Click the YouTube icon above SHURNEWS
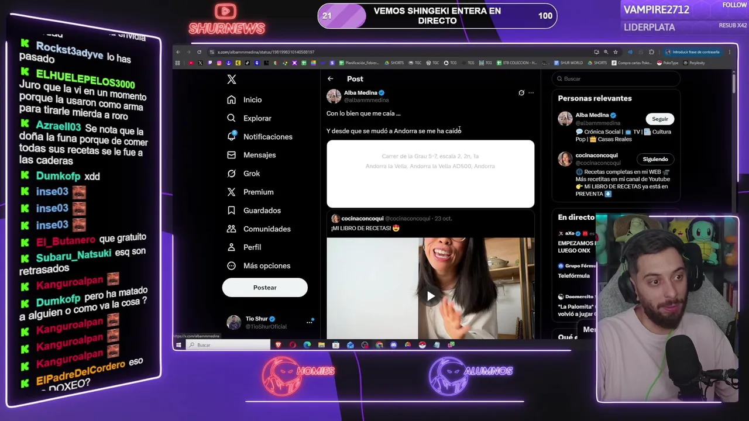749x421 pixels. (225, 12)
